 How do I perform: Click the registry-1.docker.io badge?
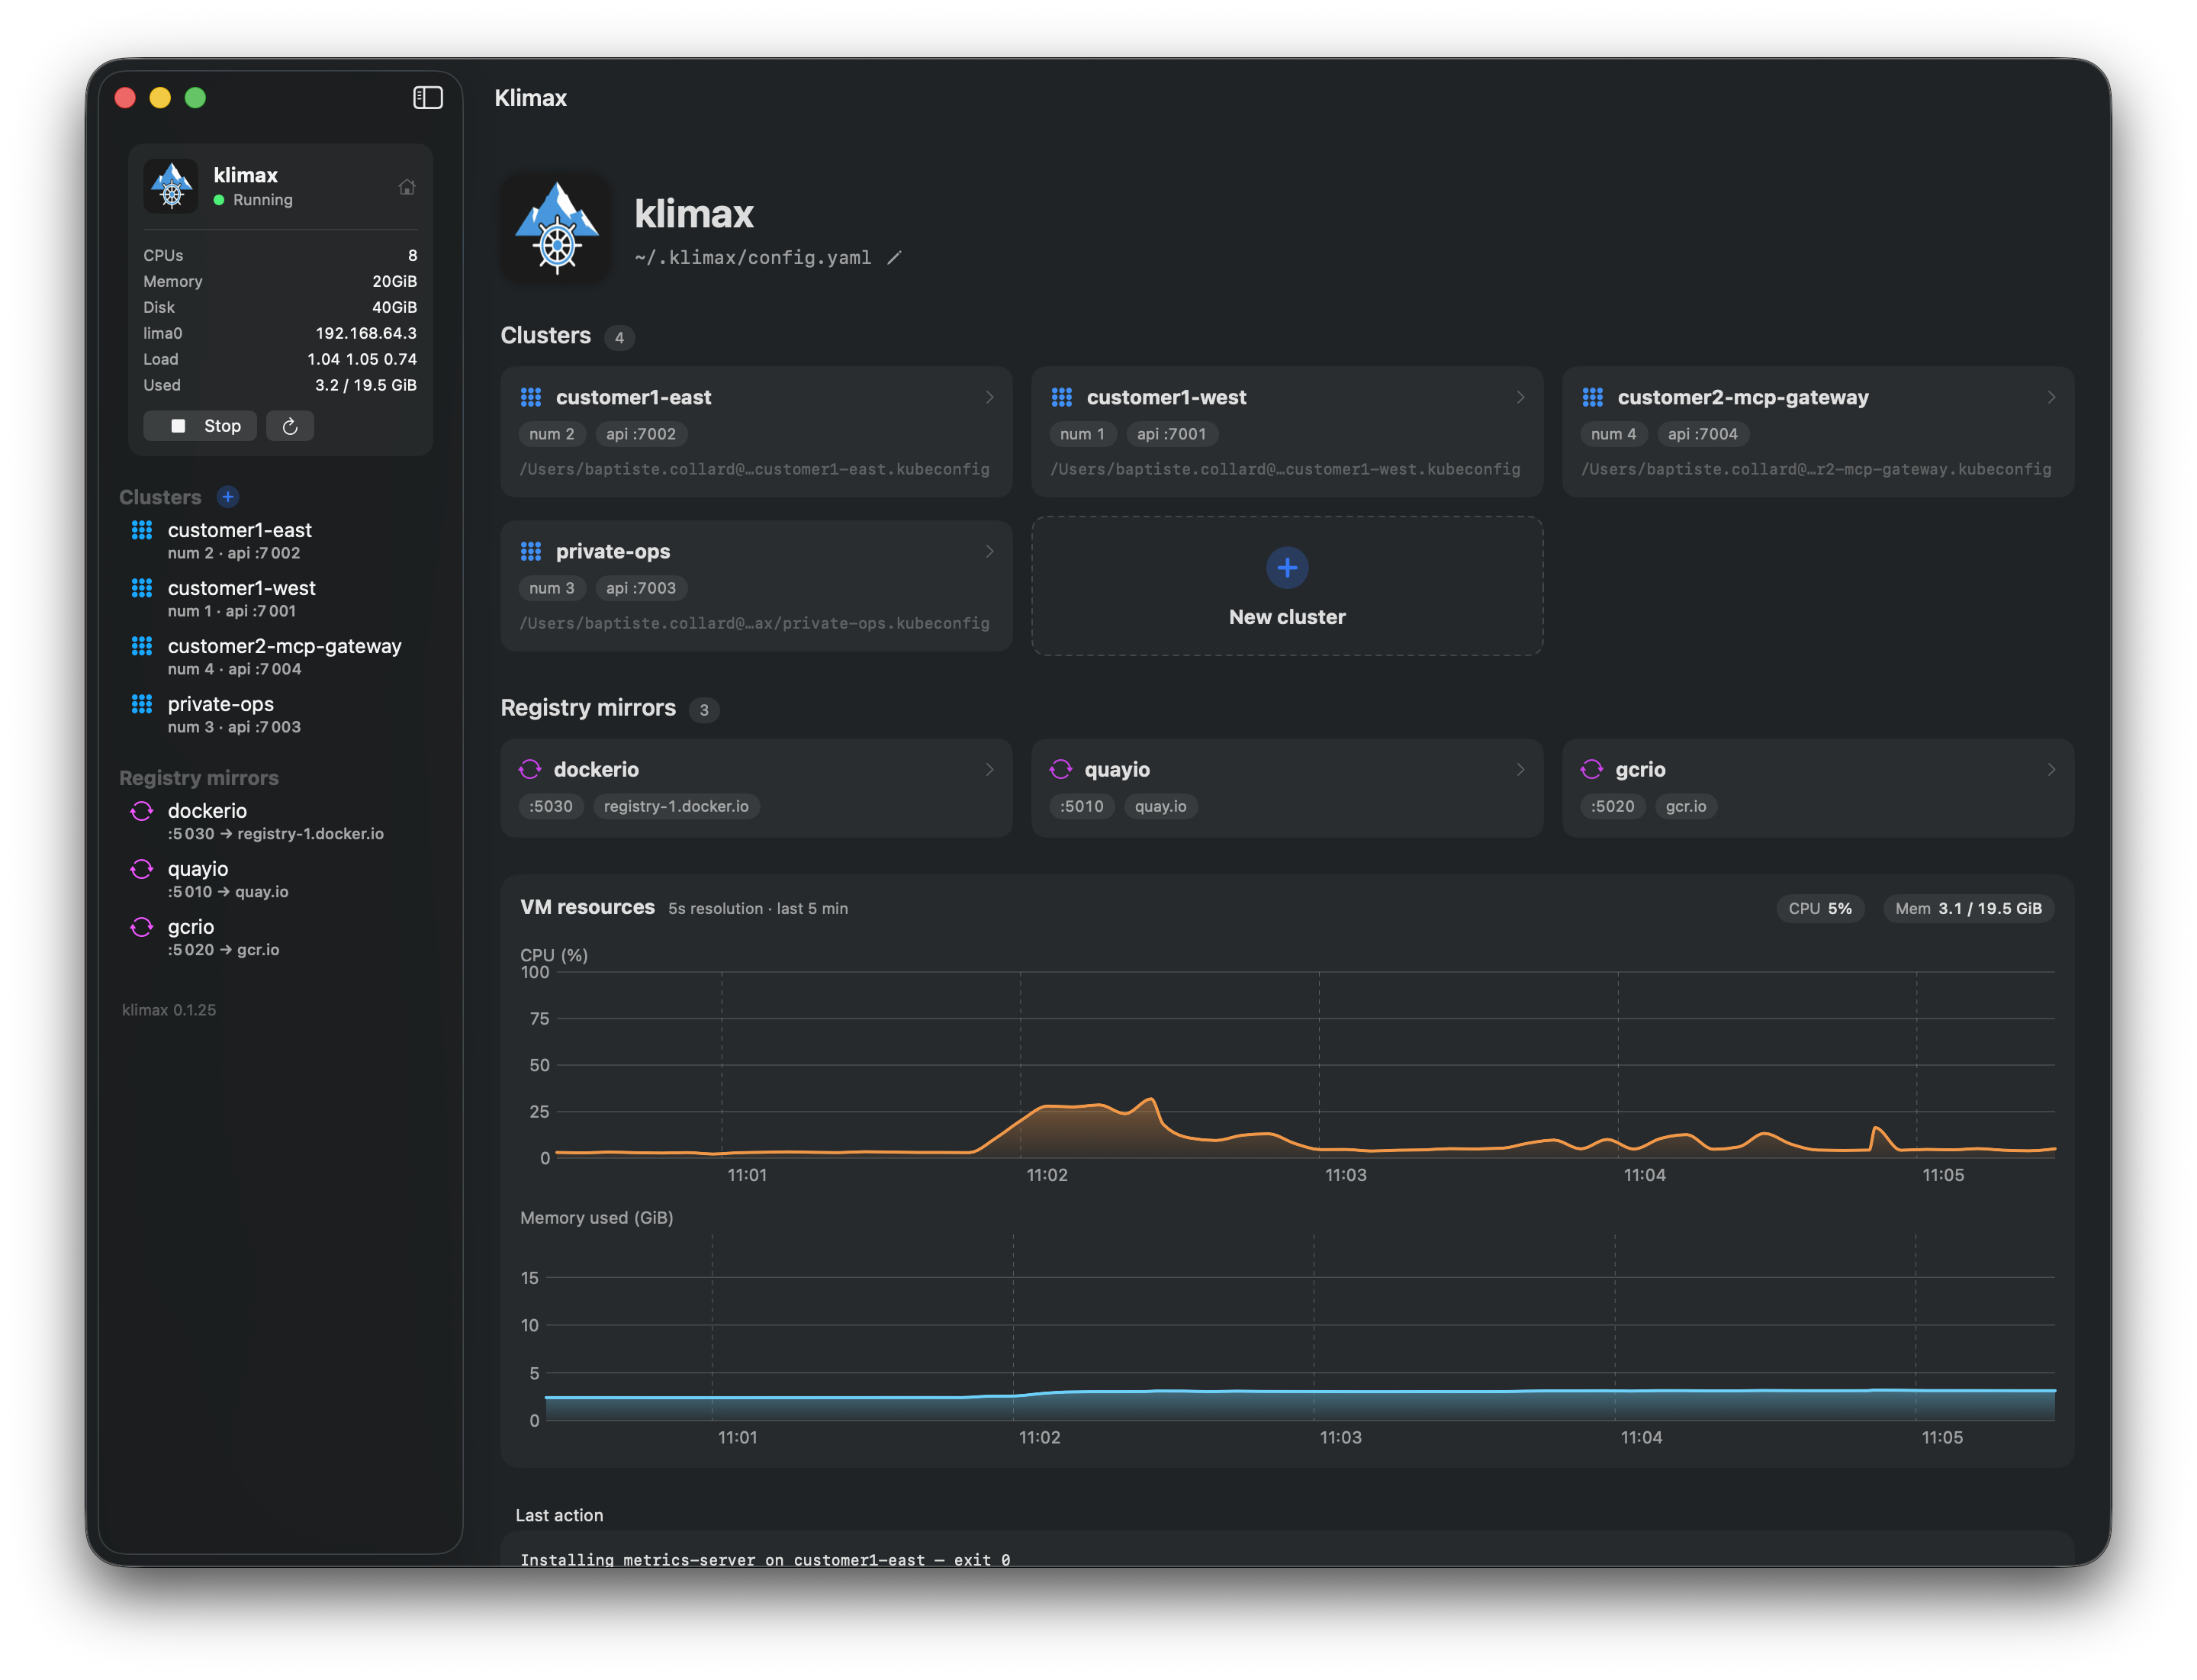tap(677, 806)
